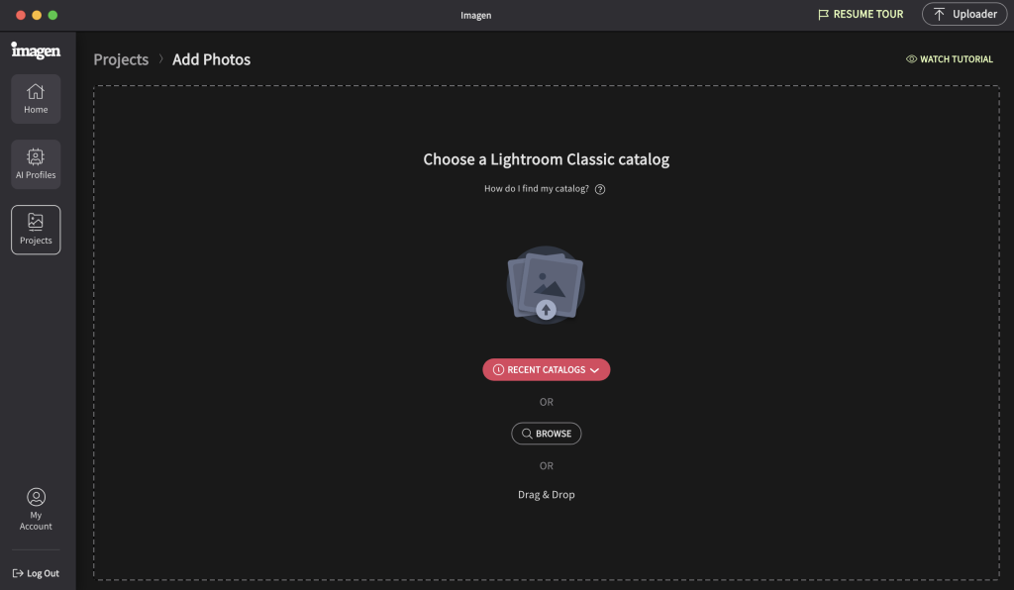
Task: Open My Account page
Action: [36, 509]
